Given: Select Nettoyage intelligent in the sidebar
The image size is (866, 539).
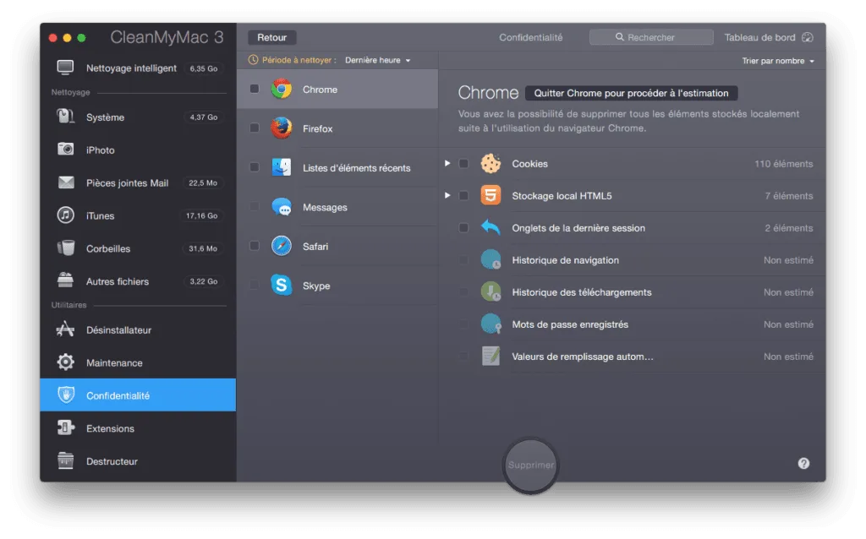Looking at the screenshot, I should coord(138,68).
